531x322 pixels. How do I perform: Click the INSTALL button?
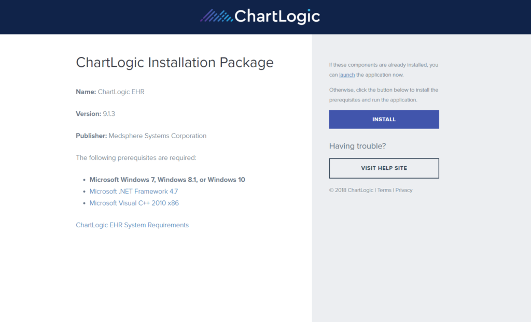384,120
